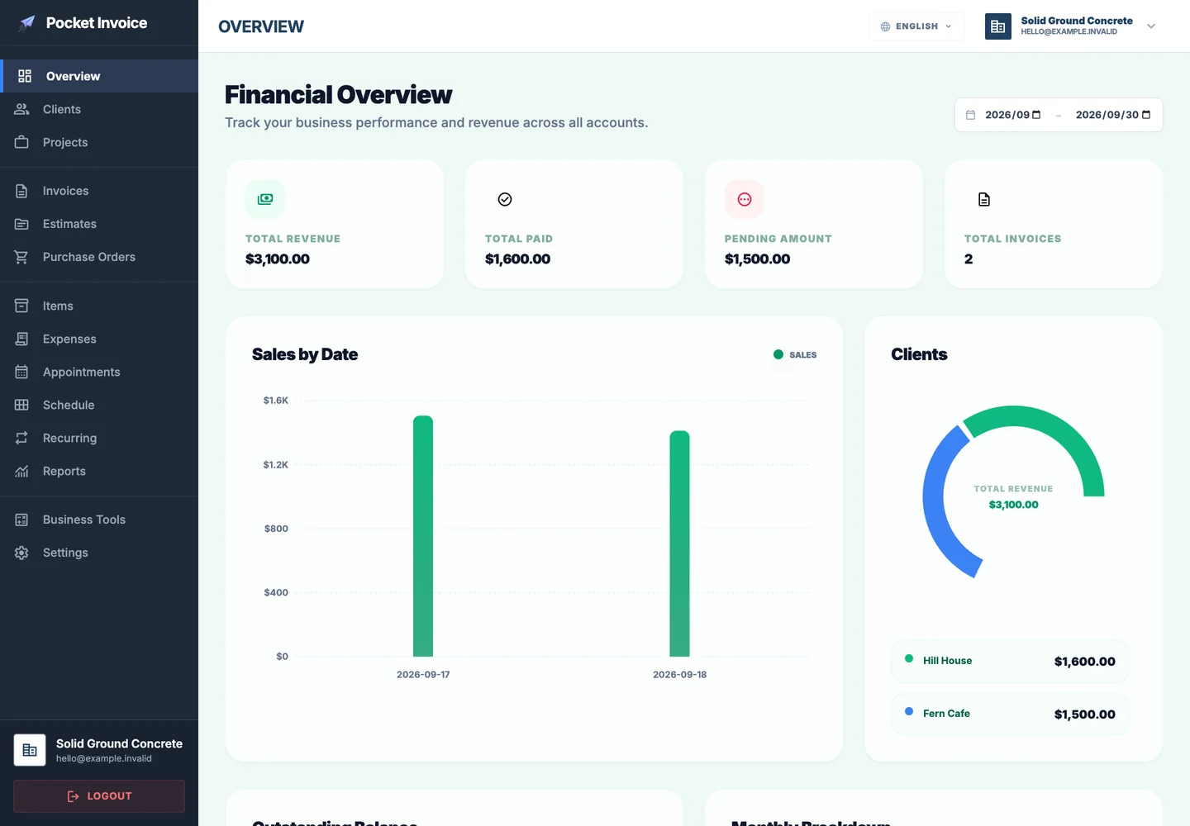Click the 2026-09-18 sales bar
The height and width of the screenshot is (826, 1190).
click(x=679, y=544)
